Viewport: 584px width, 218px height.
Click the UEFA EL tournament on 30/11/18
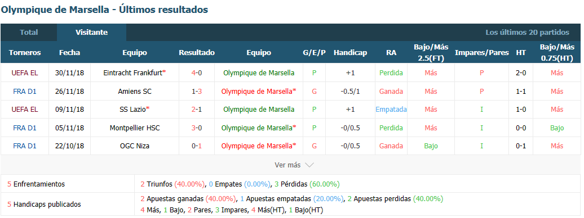click(25, 73)
